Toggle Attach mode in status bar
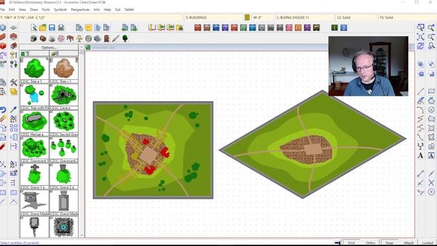Screen dimensions: 437x246 pyautogui.click(x=408, y=243)
